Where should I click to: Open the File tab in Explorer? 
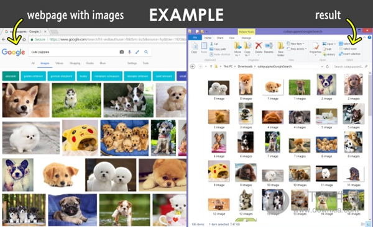point(195,38)
